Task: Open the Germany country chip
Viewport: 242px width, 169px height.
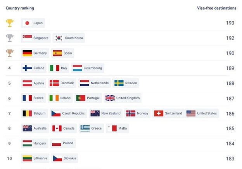Action: coord(35,53)
